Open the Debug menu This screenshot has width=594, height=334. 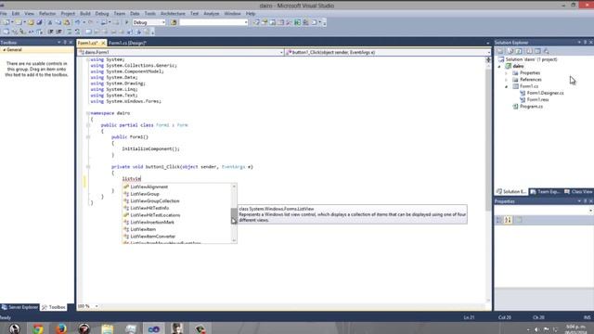(102, 13)
